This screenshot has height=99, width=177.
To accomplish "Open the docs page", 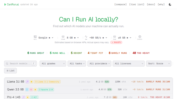I will point(151,4).
